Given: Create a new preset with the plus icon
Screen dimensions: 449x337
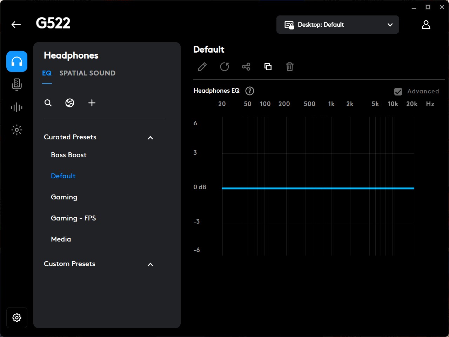Looking at the screenshot, I should (92, 103).
